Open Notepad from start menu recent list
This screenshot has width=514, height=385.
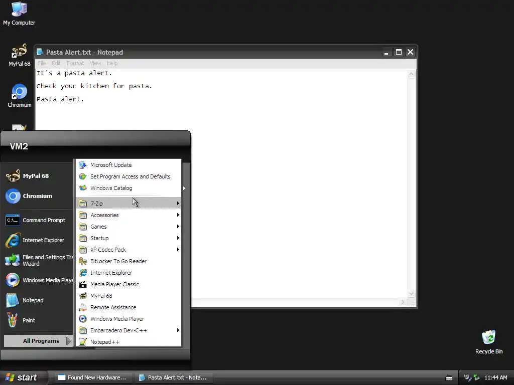[37, 300]
